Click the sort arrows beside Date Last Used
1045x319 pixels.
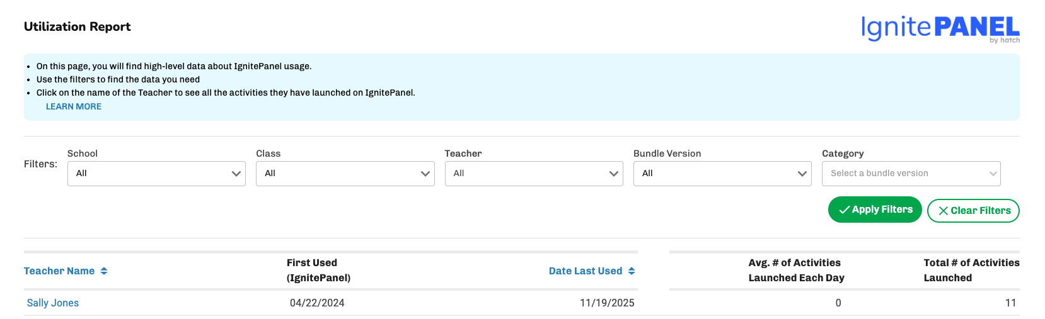click(632, 271)
